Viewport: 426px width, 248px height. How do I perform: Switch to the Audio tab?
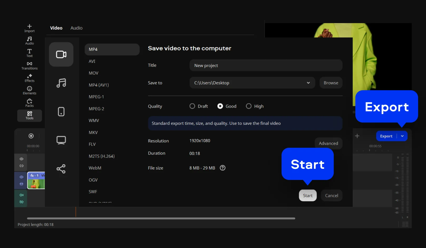(x=76, y=28)
